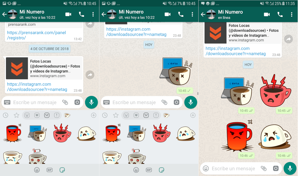Screen dimensions: 298x176
Task: Add sticker pack with plus icon, left screen
Action: (93, 115)
